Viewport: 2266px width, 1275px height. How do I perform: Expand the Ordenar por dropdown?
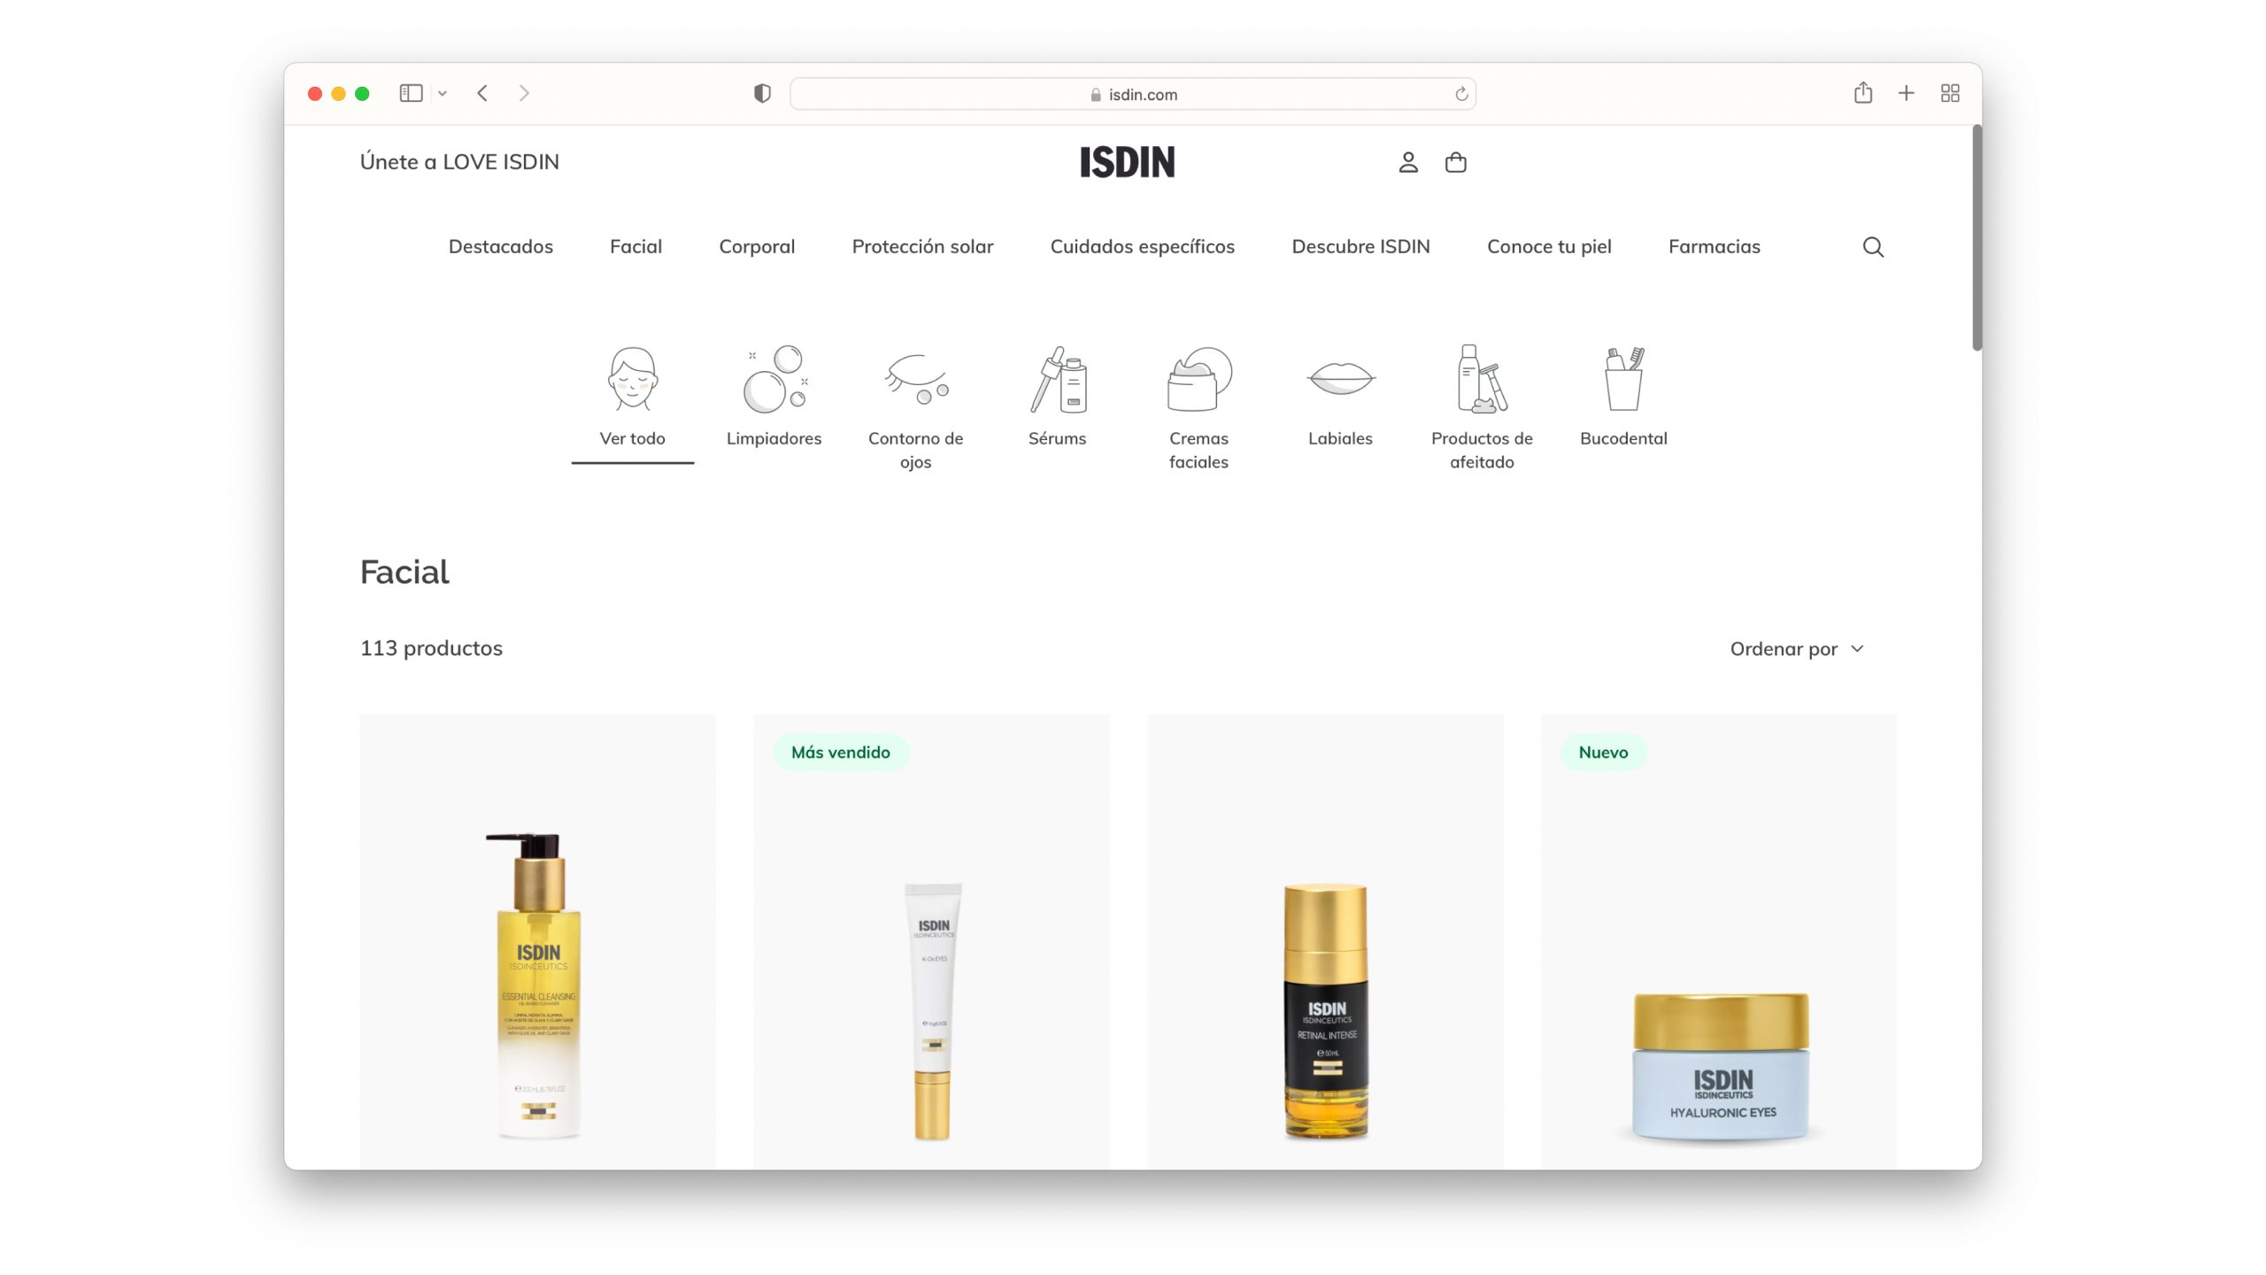1797,649
